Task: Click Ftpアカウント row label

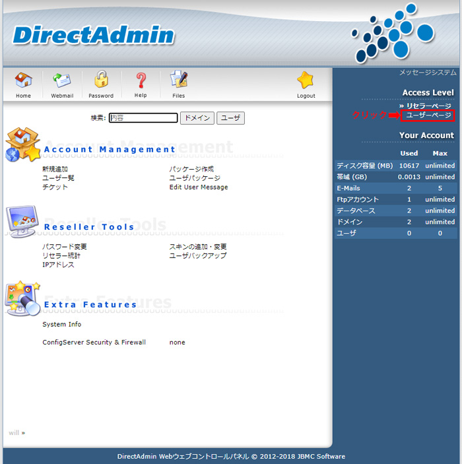Action: (x=358, y=199)
